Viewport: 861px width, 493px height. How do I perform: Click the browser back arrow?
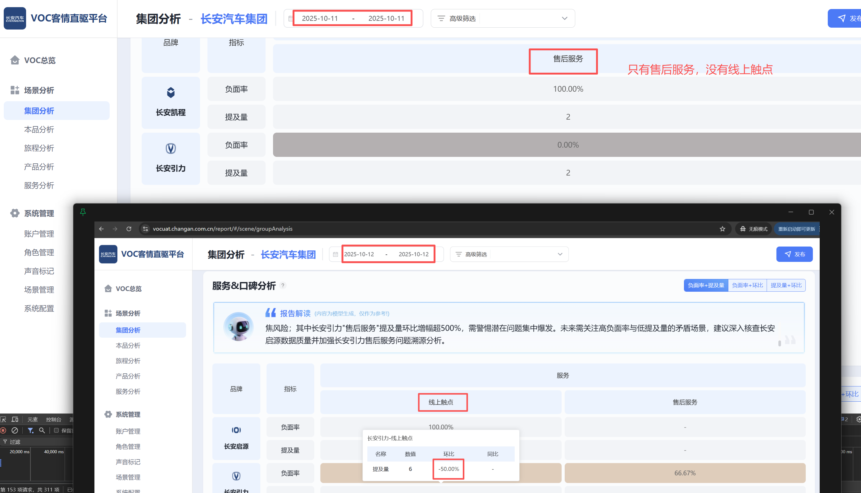coord(101,229)
